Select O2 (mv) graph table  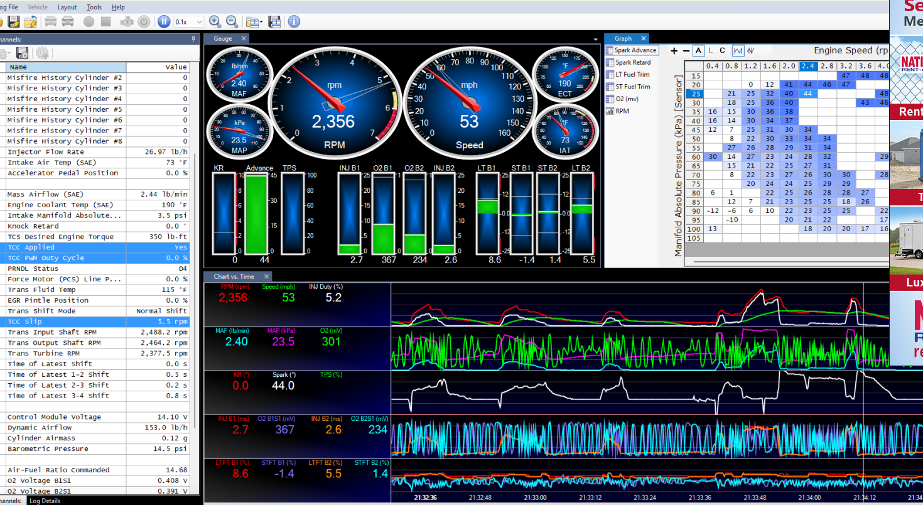click(622, 99)
